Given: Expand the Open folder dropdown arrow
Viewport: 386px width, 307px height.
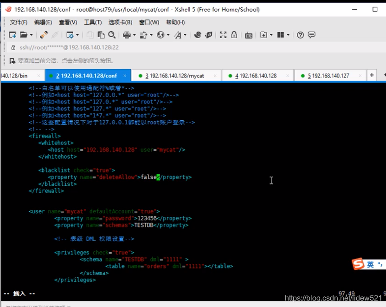Looking at the screenshot, I should point(31,35).
